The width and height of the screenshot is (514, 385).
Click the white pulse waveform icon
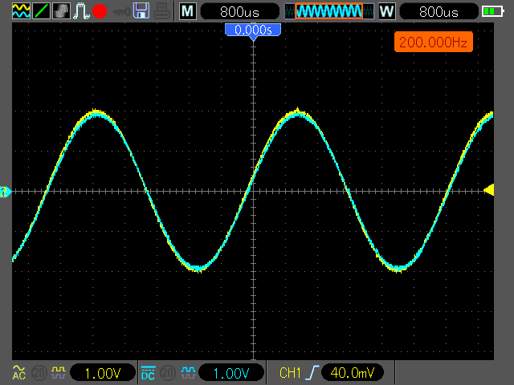[x=81, y=11]
